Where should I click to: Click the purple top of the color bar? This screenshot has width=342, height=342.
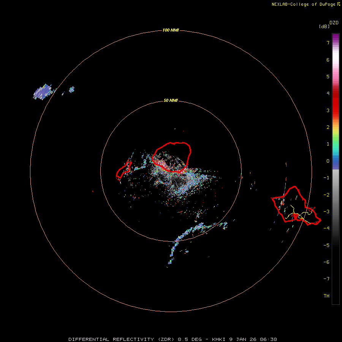[336, 38]
